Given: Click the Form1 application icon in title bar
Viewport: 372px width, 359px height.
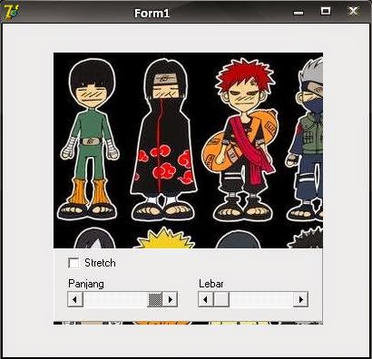Looking at the screenshot, I should [12, 13].
